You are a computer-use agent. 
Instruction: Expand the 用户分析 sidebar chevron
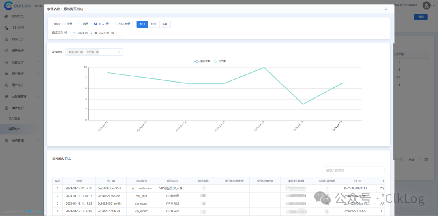point(38,85)
